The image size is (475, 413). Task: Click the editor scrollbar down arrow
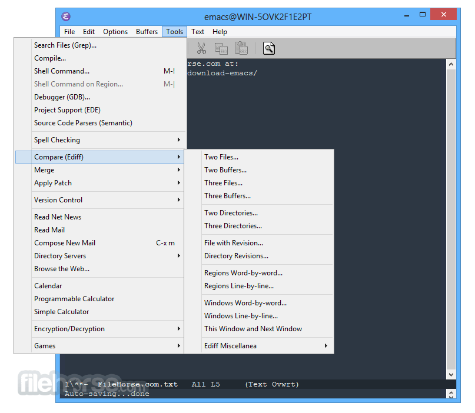(451, 375)
